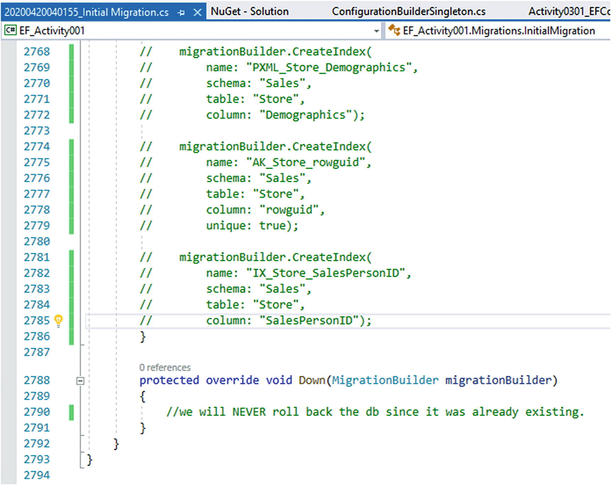Screen dimensions: 612x486
Task: Click the green change bar beside line 2790
Action: [x=71, y=412]
